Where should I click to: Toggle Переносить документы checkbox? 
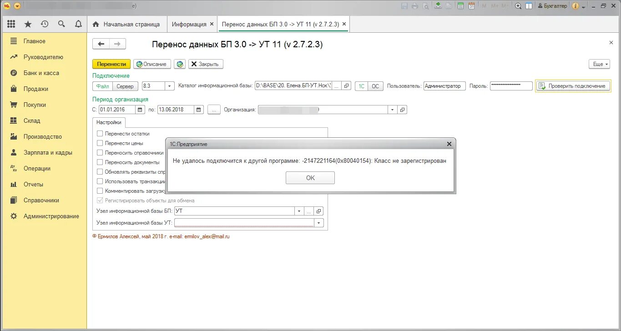(x=100, y=162)
